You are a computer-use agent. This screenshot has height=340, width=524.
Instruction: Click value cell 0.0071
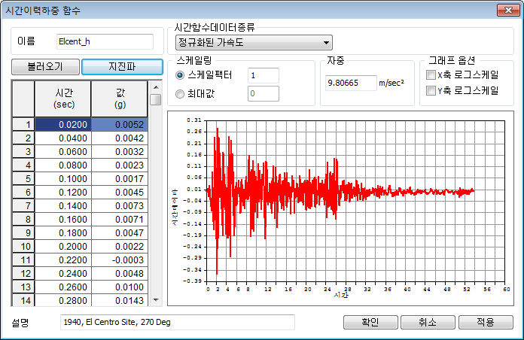pos(120,220)
